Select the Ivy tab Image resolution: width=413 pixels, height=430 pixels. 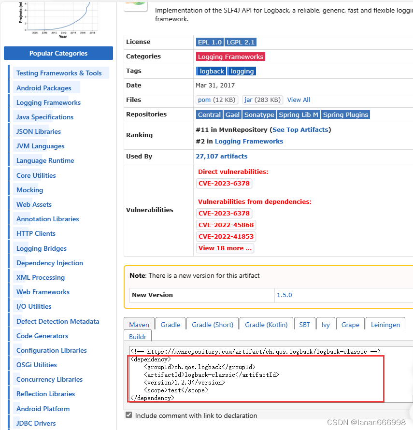[326, 325]
